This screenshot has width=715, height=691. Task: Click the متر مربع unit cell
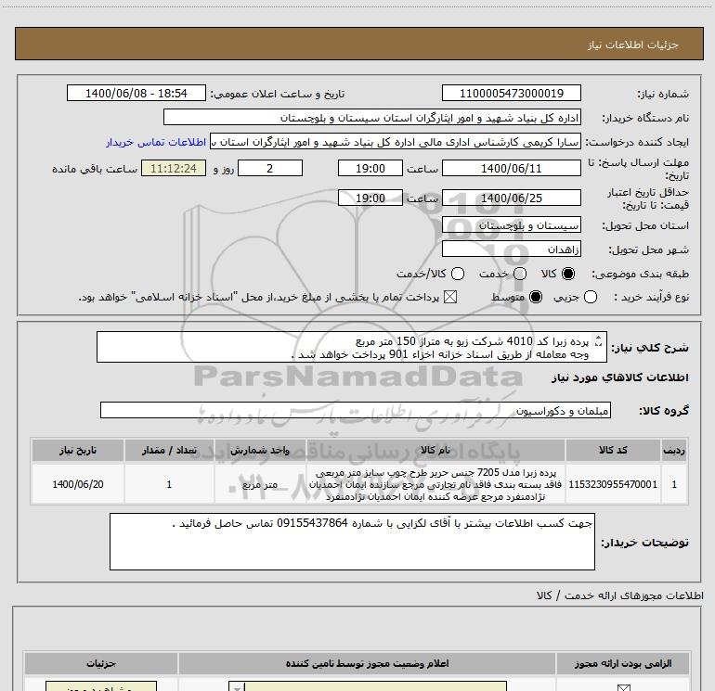(260, 484)
